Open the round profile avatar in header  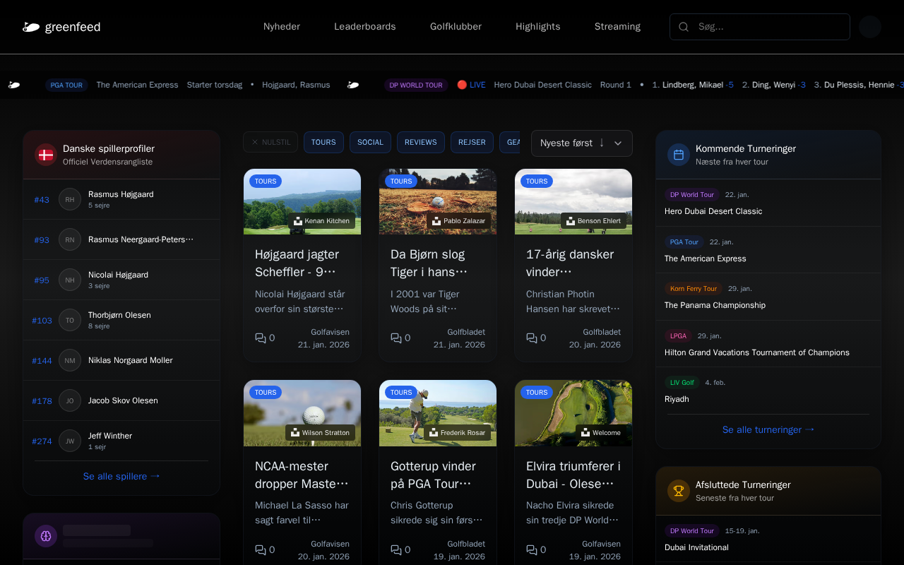pyautogui.click(x=869, y=27)
